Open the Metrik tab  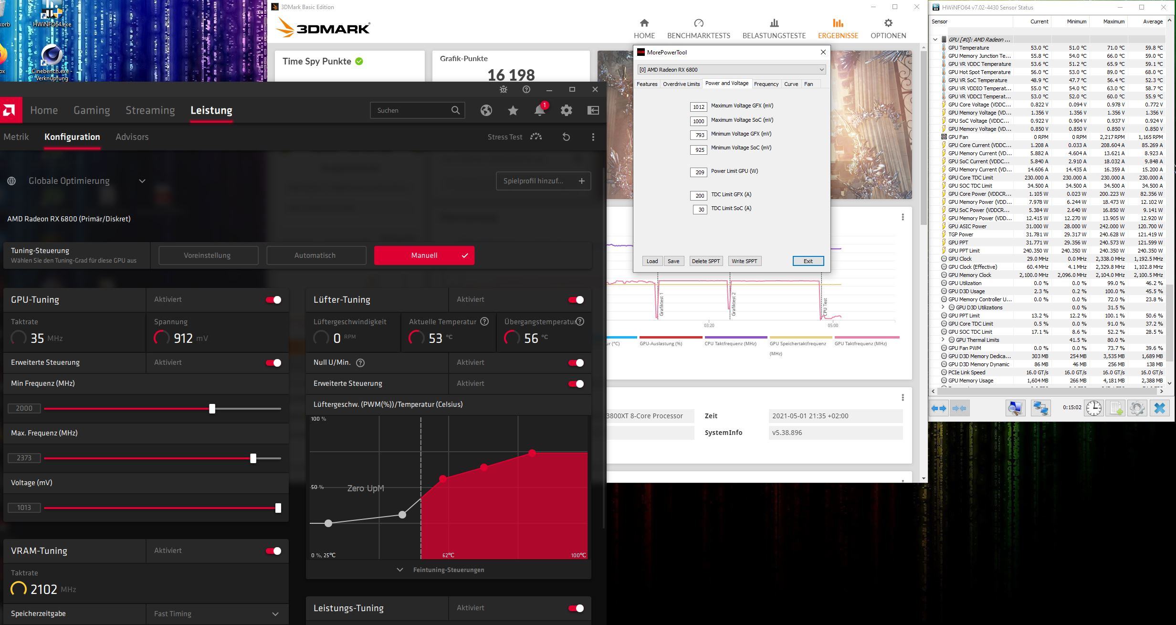tap(16, 137)
